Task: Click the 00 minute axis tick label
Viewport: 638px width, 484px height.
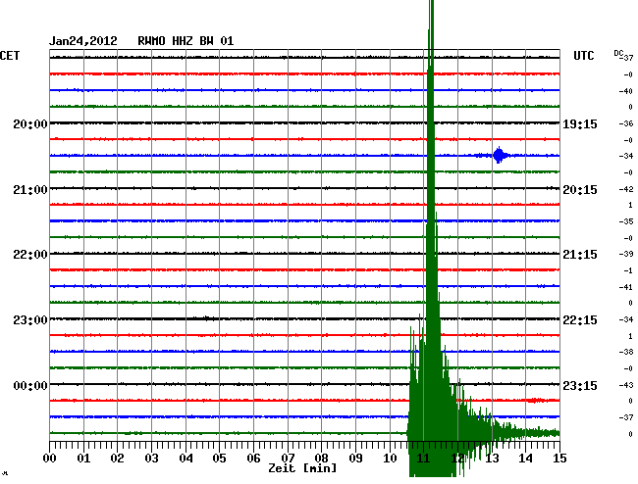Action: click(x=50, y=459)
